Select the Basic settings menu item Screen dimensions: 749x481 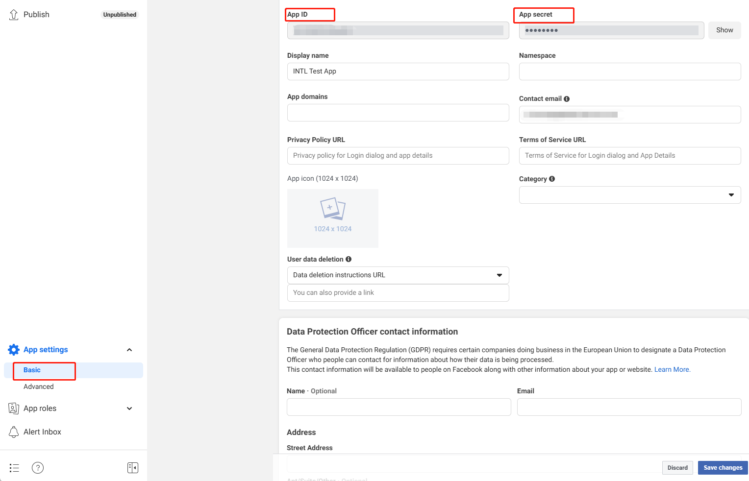[x=31, y=370]
